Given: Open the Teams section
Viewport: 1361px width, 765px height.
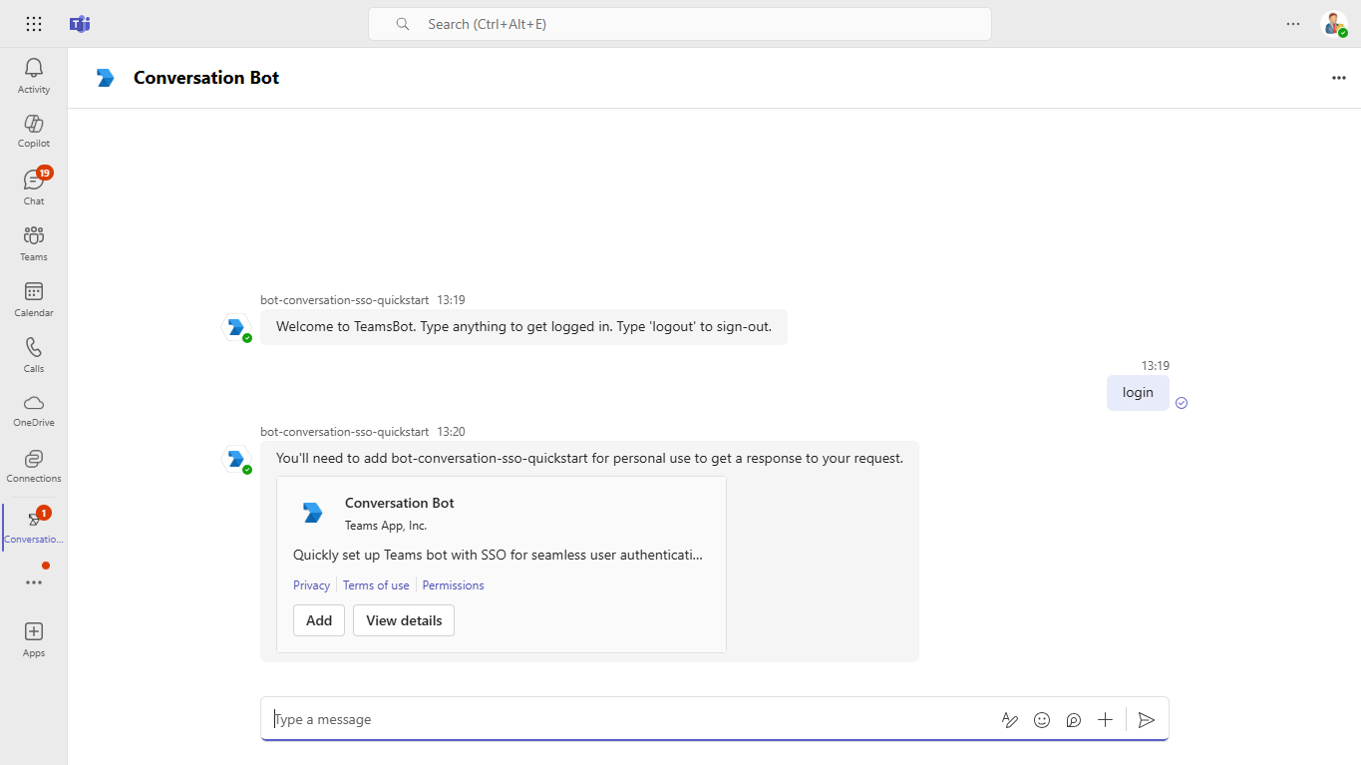Looking at the screenshot, I should pyautogui.click(x=34, y=242).
